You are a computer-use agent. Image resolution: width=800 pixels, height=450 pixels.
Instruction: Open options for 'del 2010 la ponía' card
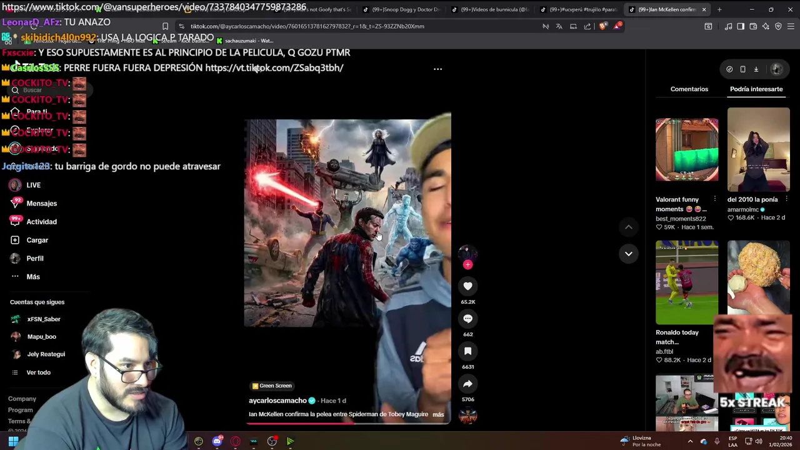786,199
